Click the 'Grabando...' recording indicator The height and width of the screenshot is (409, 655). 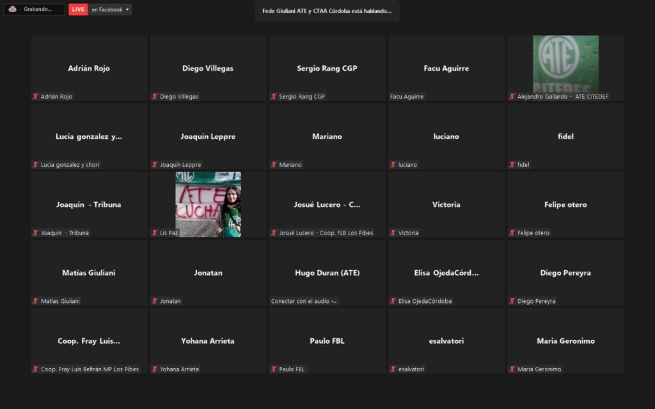coord(38,10)
